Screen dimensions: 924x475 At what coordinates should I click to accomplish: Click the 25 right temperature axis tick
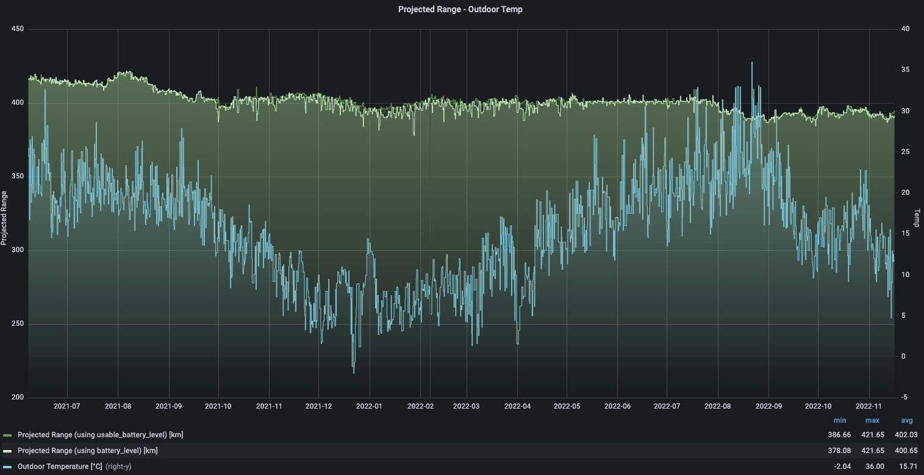(x=905, y=152)
